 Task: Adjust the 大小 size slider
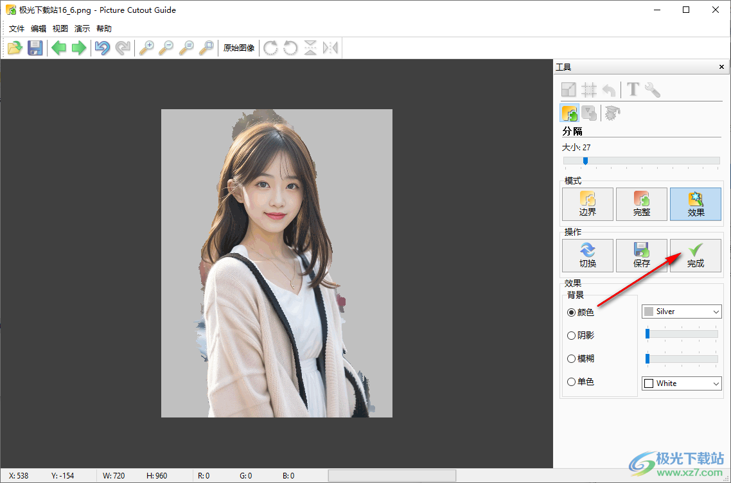(586, 159)
